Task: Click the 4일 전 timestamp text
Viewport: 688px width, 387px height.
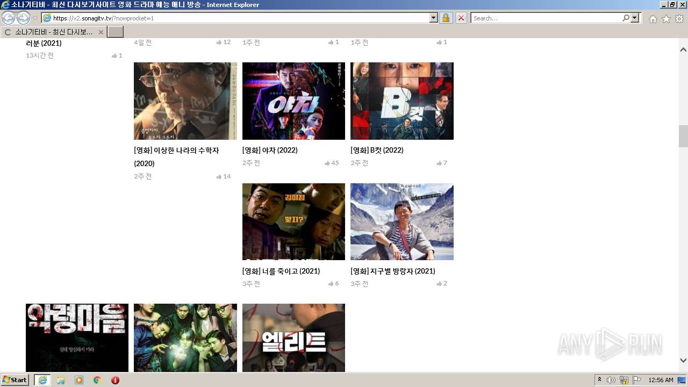Action: (143, 42)
